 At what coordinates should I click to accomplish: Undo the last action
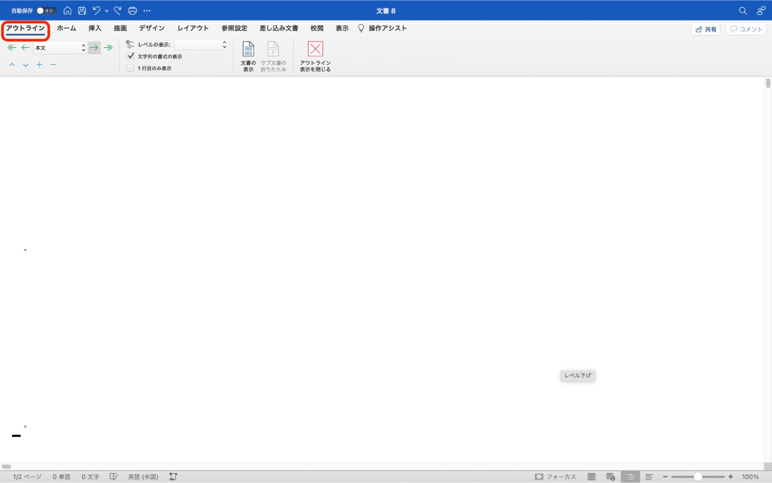(97, 11)
